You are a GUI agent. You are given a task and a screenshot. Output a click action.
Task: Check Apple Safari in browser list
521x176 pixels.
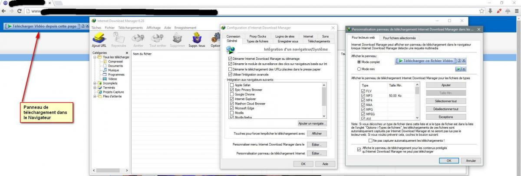coord(231,85)
